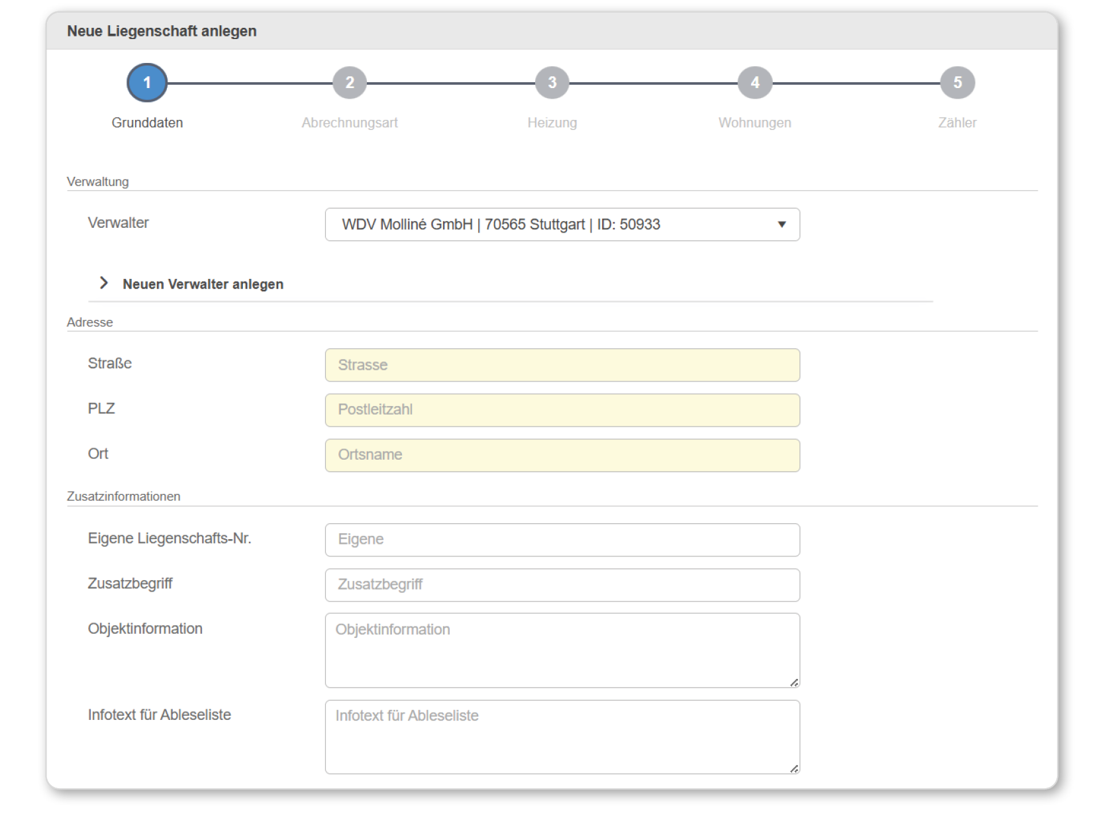Go to step 5 circle for Zähler
This screenshot has width=1104, height=814.
click(x=958, y=83)
